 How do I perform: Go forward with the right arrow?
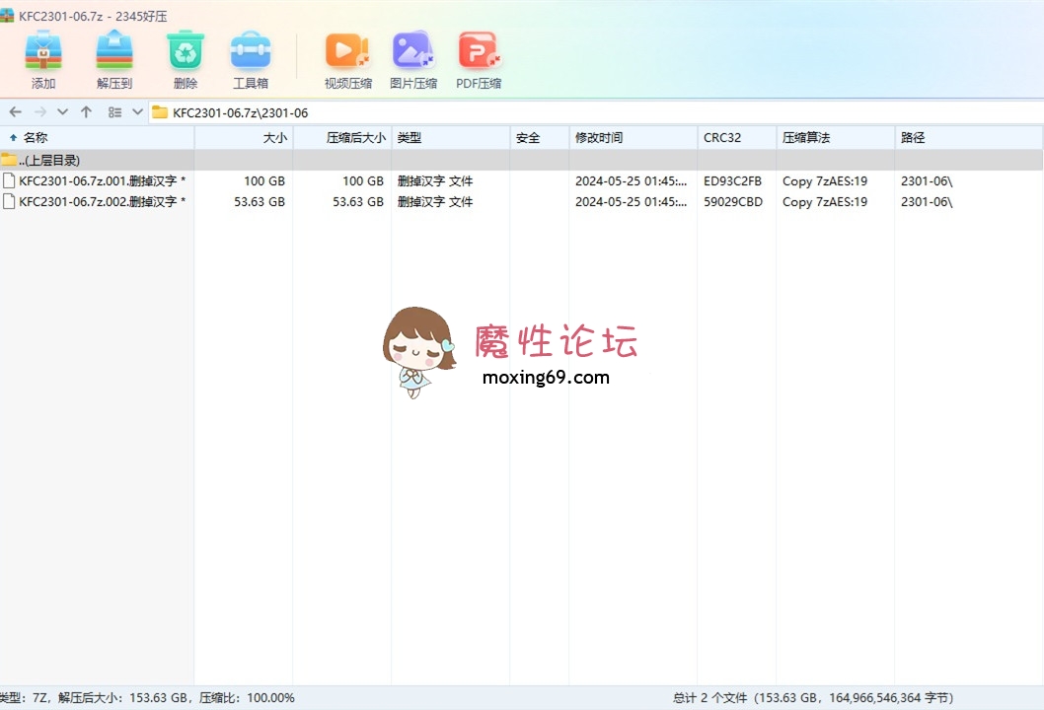pyautogui.click(x=40, y=111)
